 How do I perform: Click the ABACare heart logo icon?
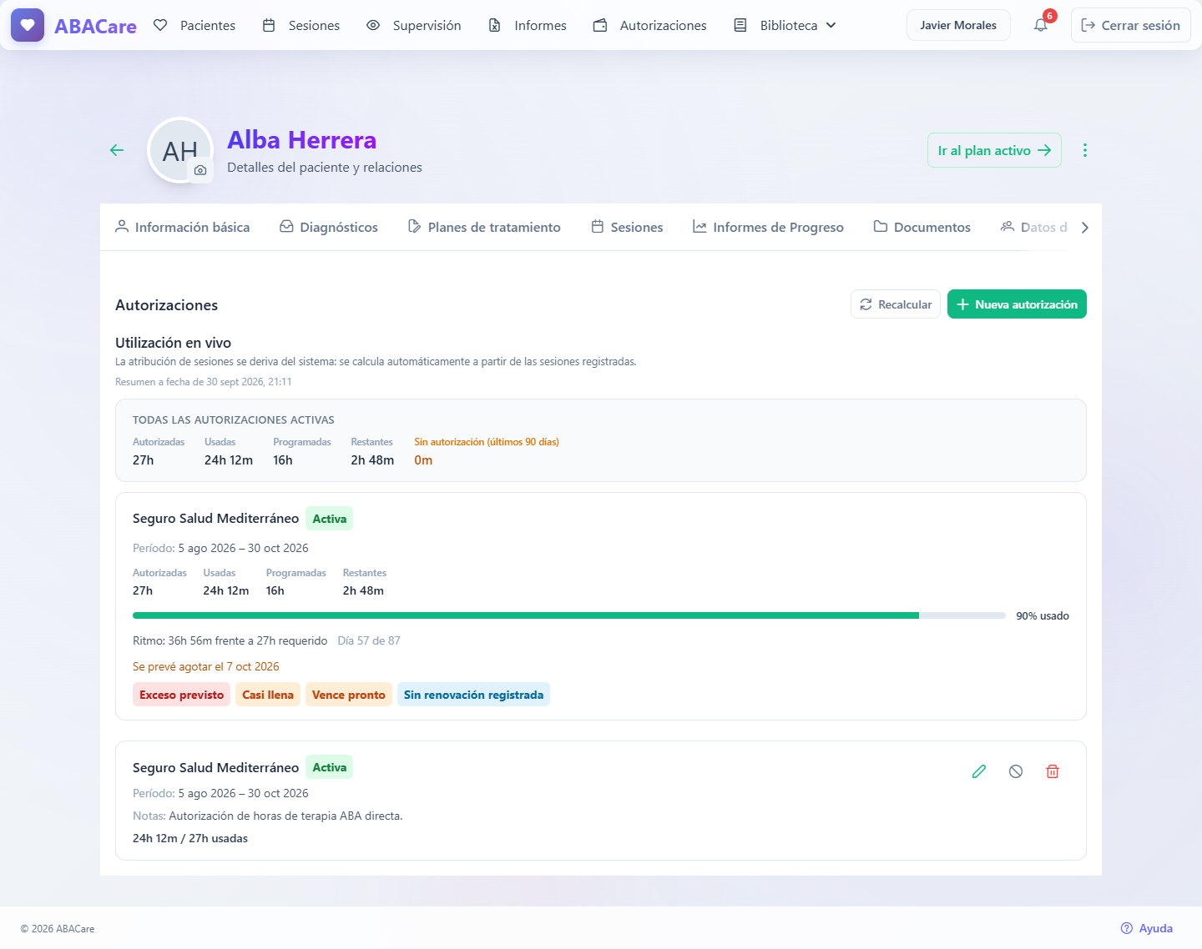pyautogui.click(x=28, y=25)
